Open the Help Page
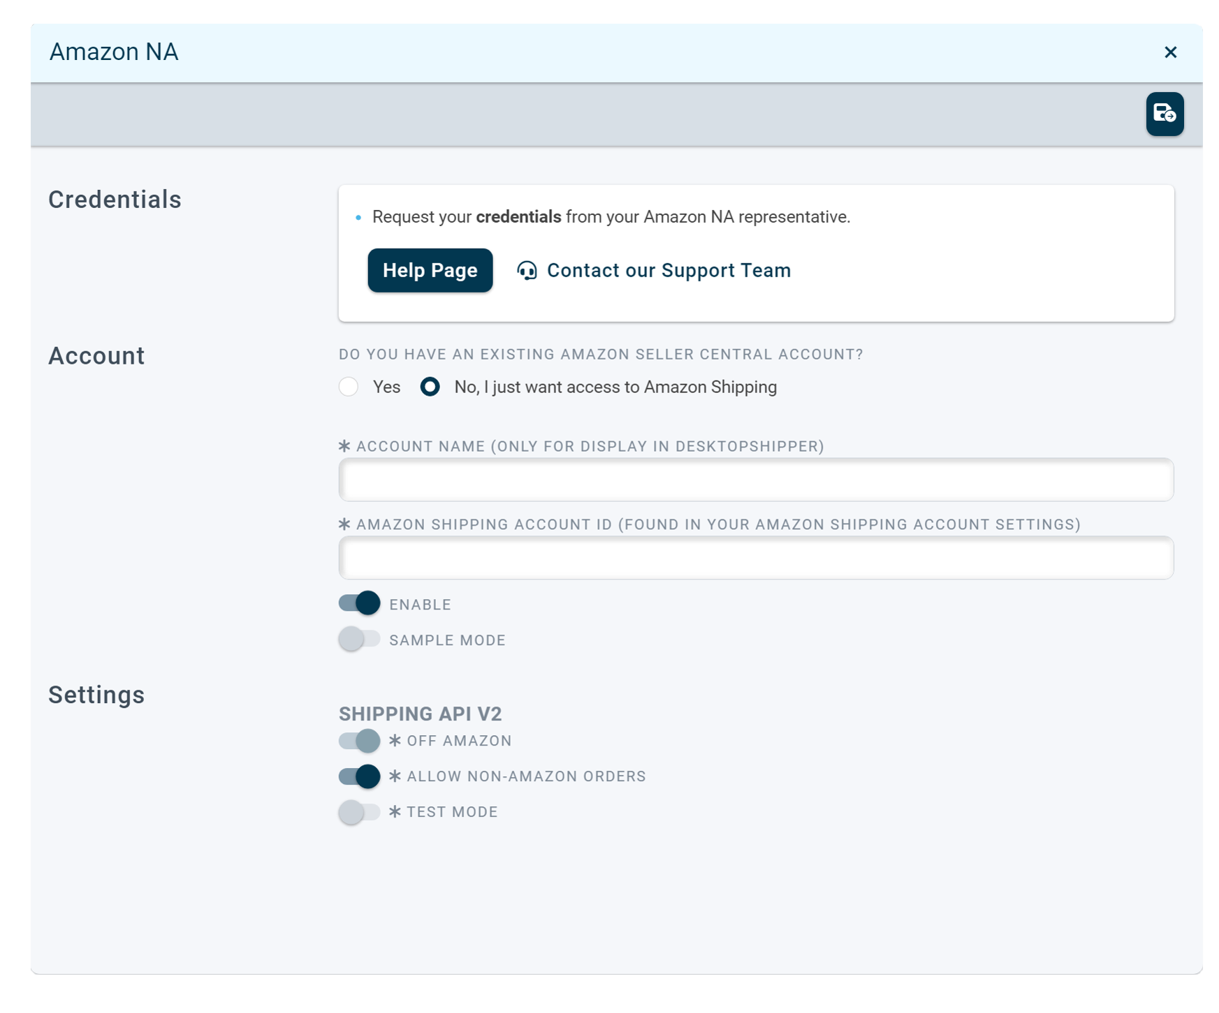The height and width of the screenshot is (1013, 1219). [x=430, y=271]
